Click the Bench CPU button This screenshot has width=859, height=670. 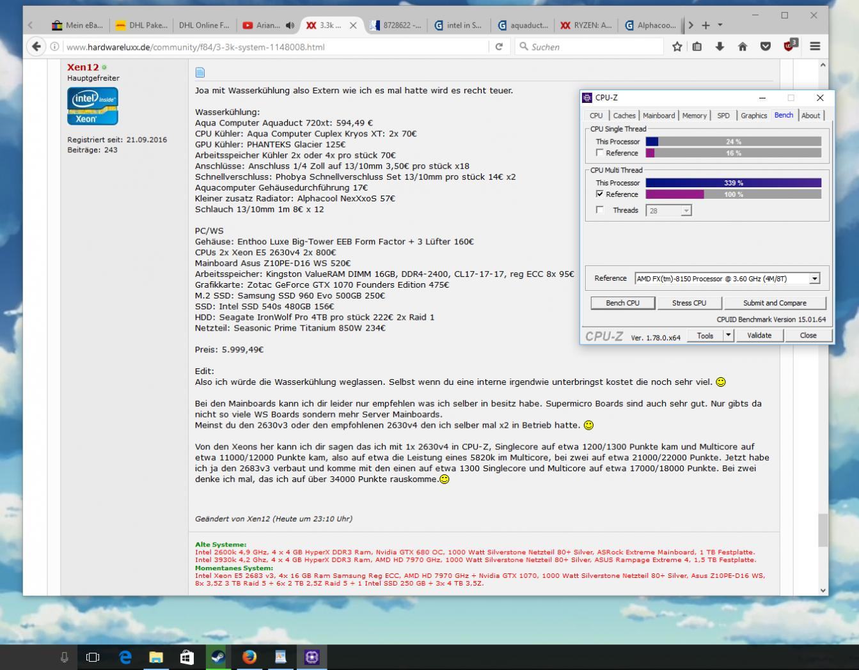pyautogui.click(x=622, y=303)
